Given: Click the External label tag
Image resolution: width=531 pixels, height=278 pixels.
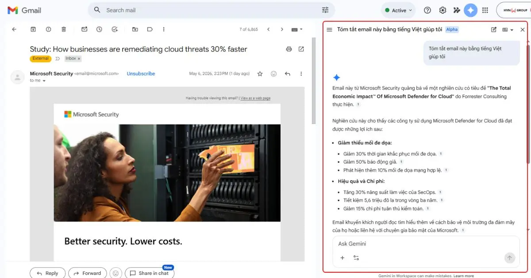Looking at the screenshot, I should click(x=41, y=58).
